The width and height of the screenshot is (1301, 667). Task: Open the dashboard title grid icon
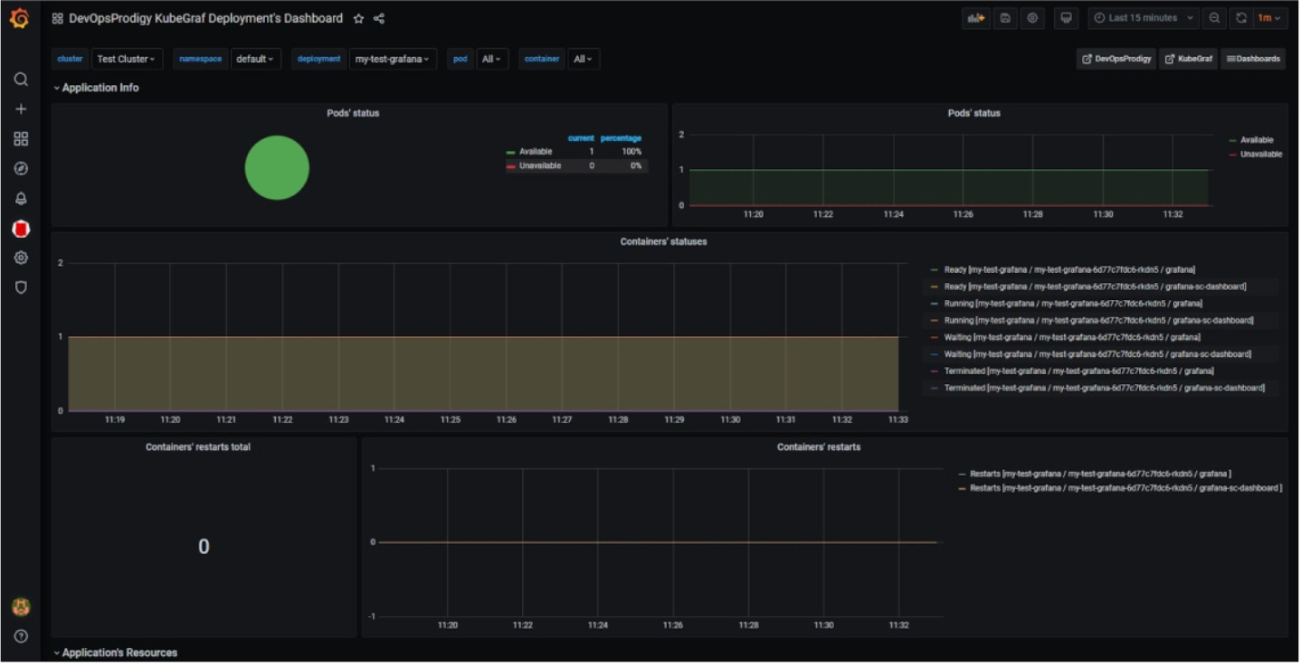tap(57, 18)
